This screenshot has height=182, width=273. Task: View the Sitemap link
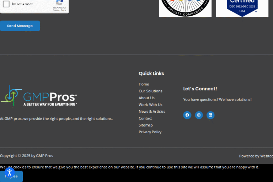(145, 125)
